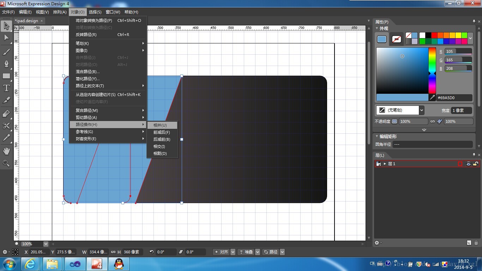Expand layer 1 tree arrow

pyautogui.click(x=385, y=164)
